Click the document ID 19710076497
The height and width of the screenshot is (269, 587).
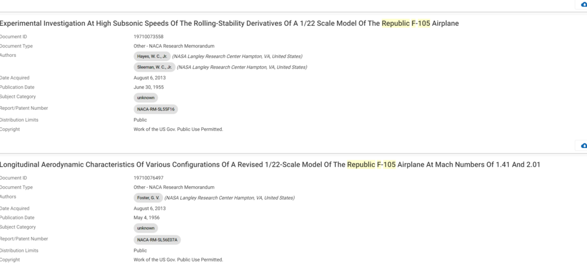[x=149, y=177]
